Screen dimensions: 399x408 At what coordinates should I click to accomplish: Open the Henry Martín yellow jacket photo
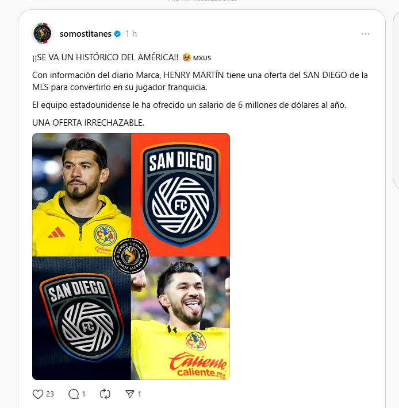point(82,195)
